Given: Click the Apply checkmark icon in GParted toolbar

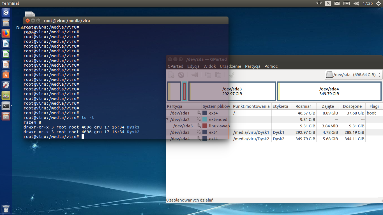Looking at the screenshot, I should pos(232,75).
